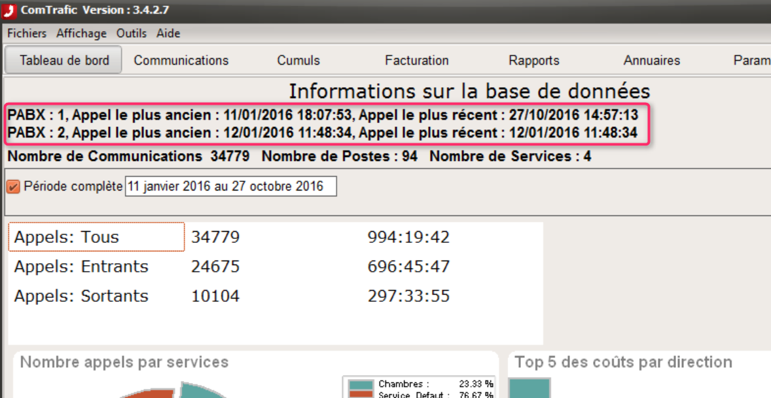771x398 pixels.
Task: Click the orange Service_Defaut legend swatch
Action: click(361, 395)
